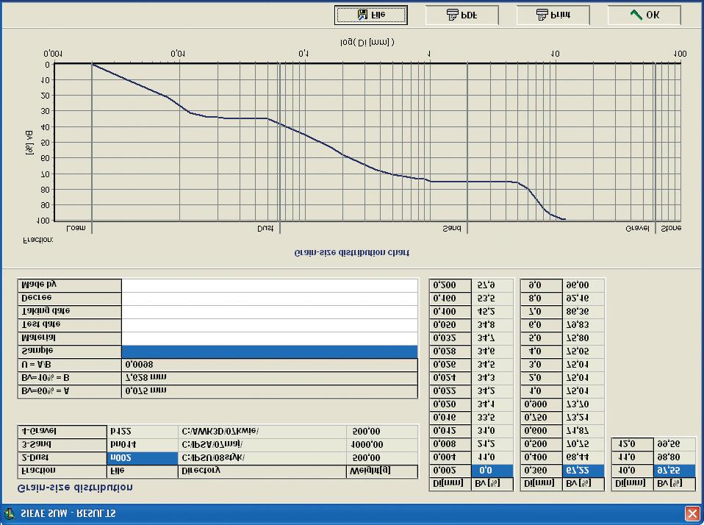The image size is (704, 525).
Task: Select the highlighted file cell n002
Action: 143,458
